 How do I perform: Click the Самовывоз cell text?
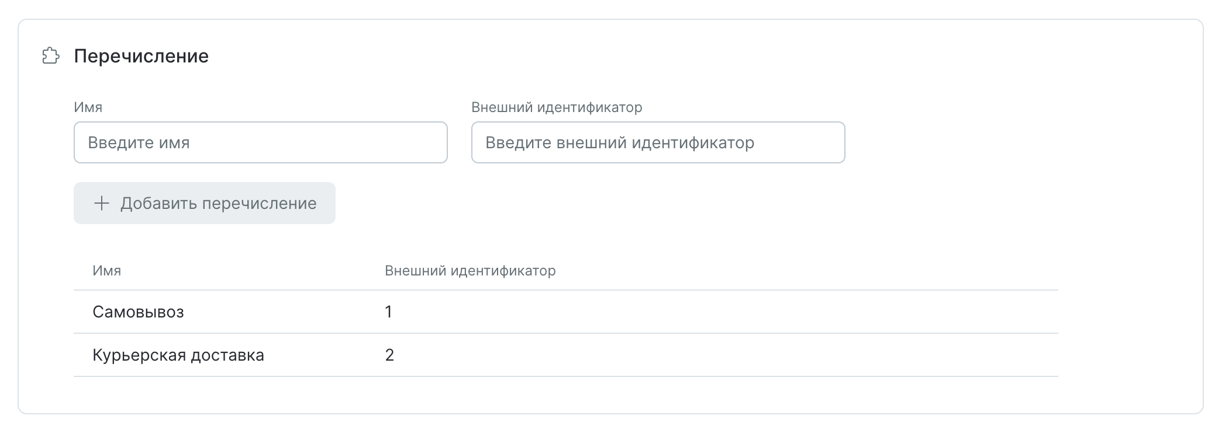coord(138,312)
